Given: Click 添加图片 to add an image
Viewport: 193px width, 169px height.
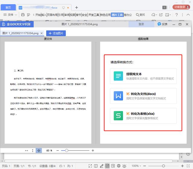Looking at the screenshot, I should coord(56,33).
